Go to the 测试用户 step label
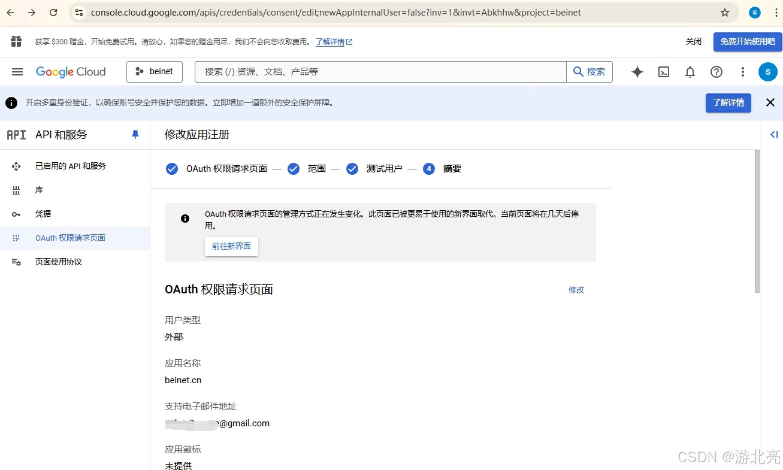This screenshot has width=783, height=470. coord(385,169)
